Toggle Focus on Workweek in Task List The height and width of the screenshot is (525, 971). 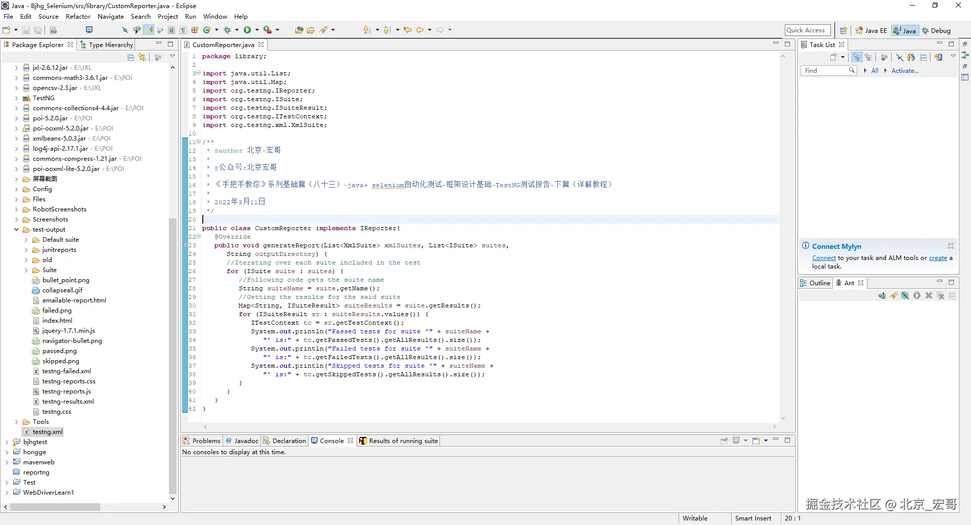coord(911,57)
